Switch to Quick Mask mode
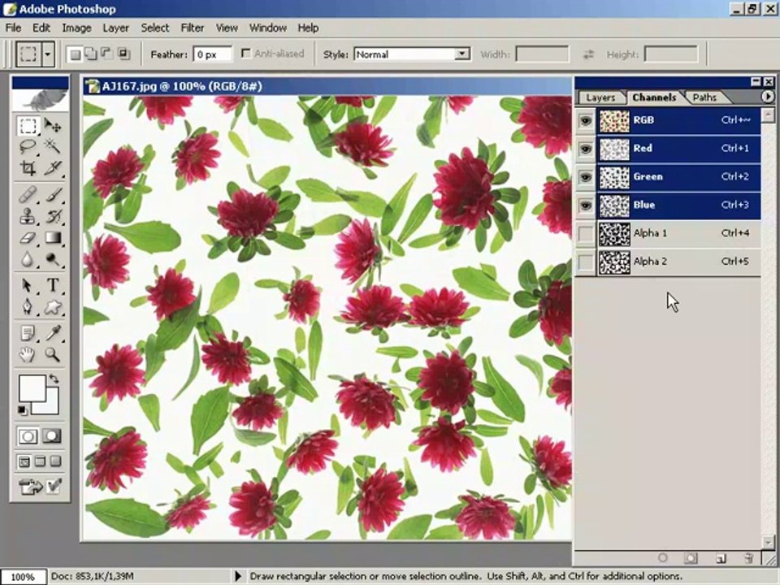This screenshot has width=780, height=585. [52, 436]
